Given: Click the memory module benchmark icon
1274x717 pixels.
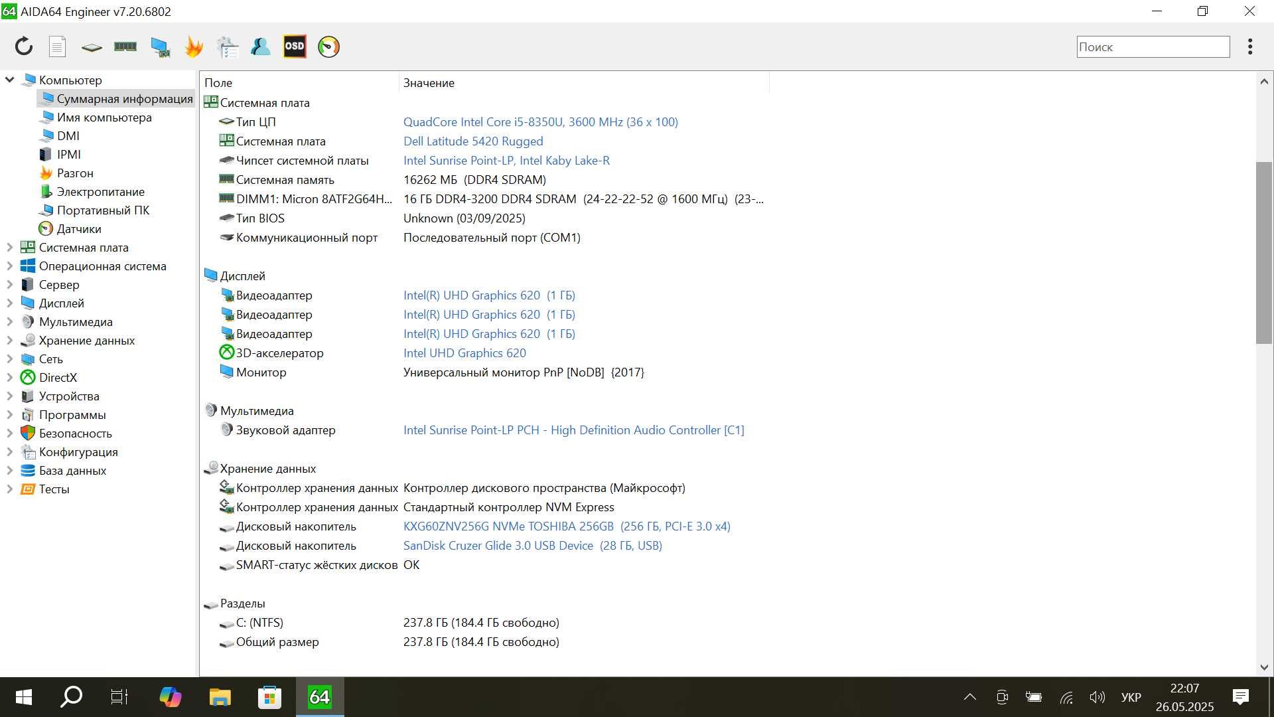Looking at the screenshot, I should (125, 46).
